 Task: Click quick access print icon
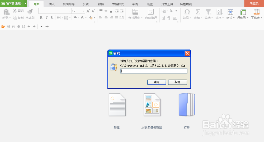pyautogui.click(x=18, y=26)
